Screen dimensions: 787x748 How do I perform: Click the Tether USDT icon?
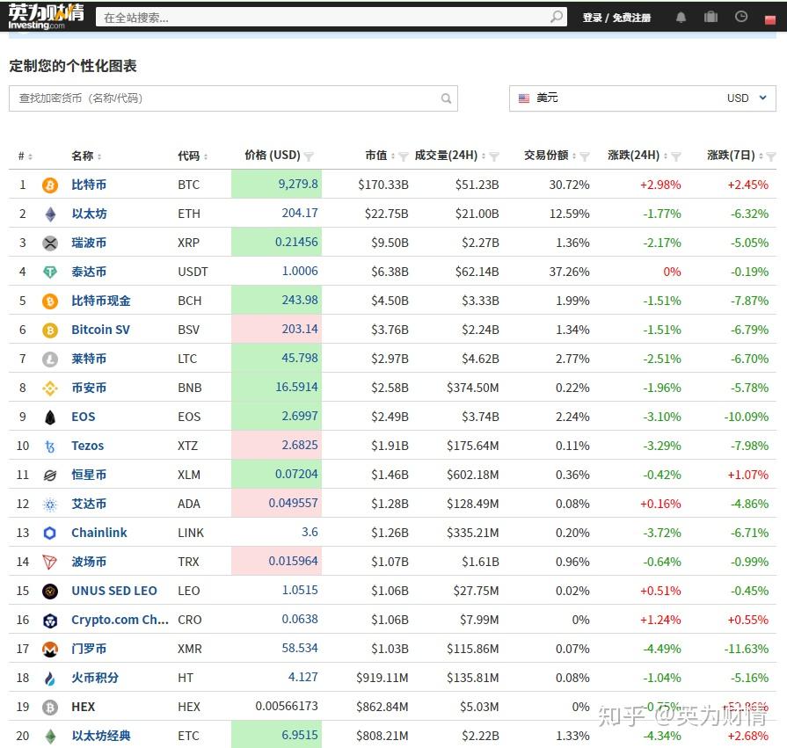tap(50, 272)
